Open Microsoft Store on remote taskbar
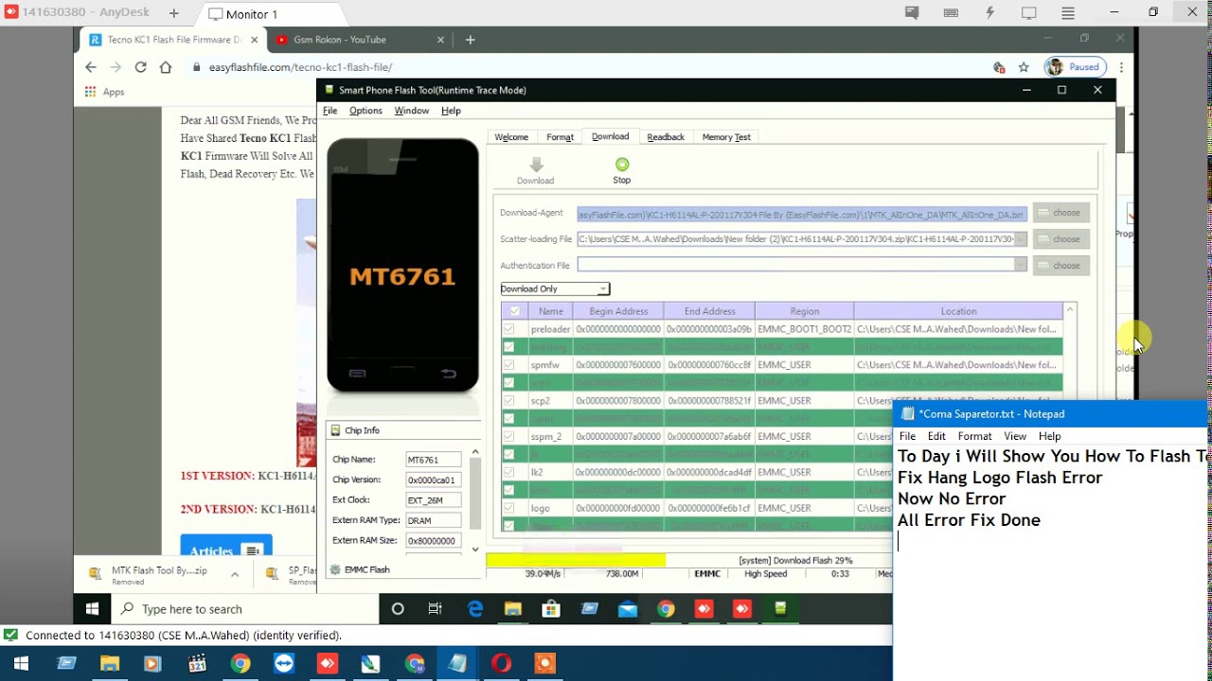The width and height of the screenshot is (1212, 681). tap(550, 609)
